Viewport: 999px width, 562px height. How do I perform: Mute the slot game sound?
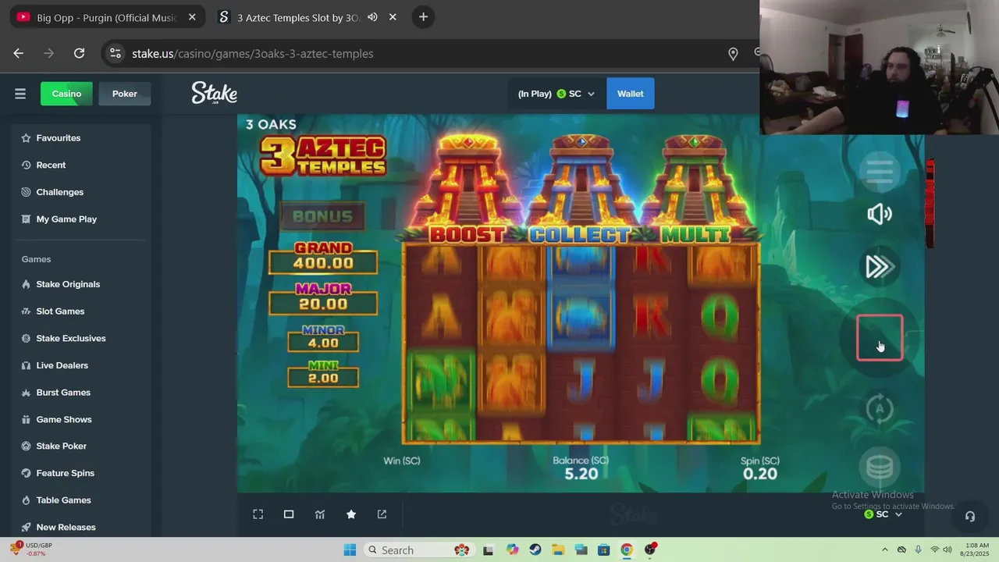point(880,215)
